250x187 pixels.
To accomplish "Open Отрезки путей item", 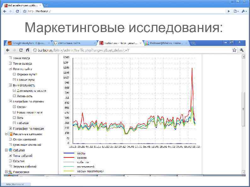I will tap(27, 74).
